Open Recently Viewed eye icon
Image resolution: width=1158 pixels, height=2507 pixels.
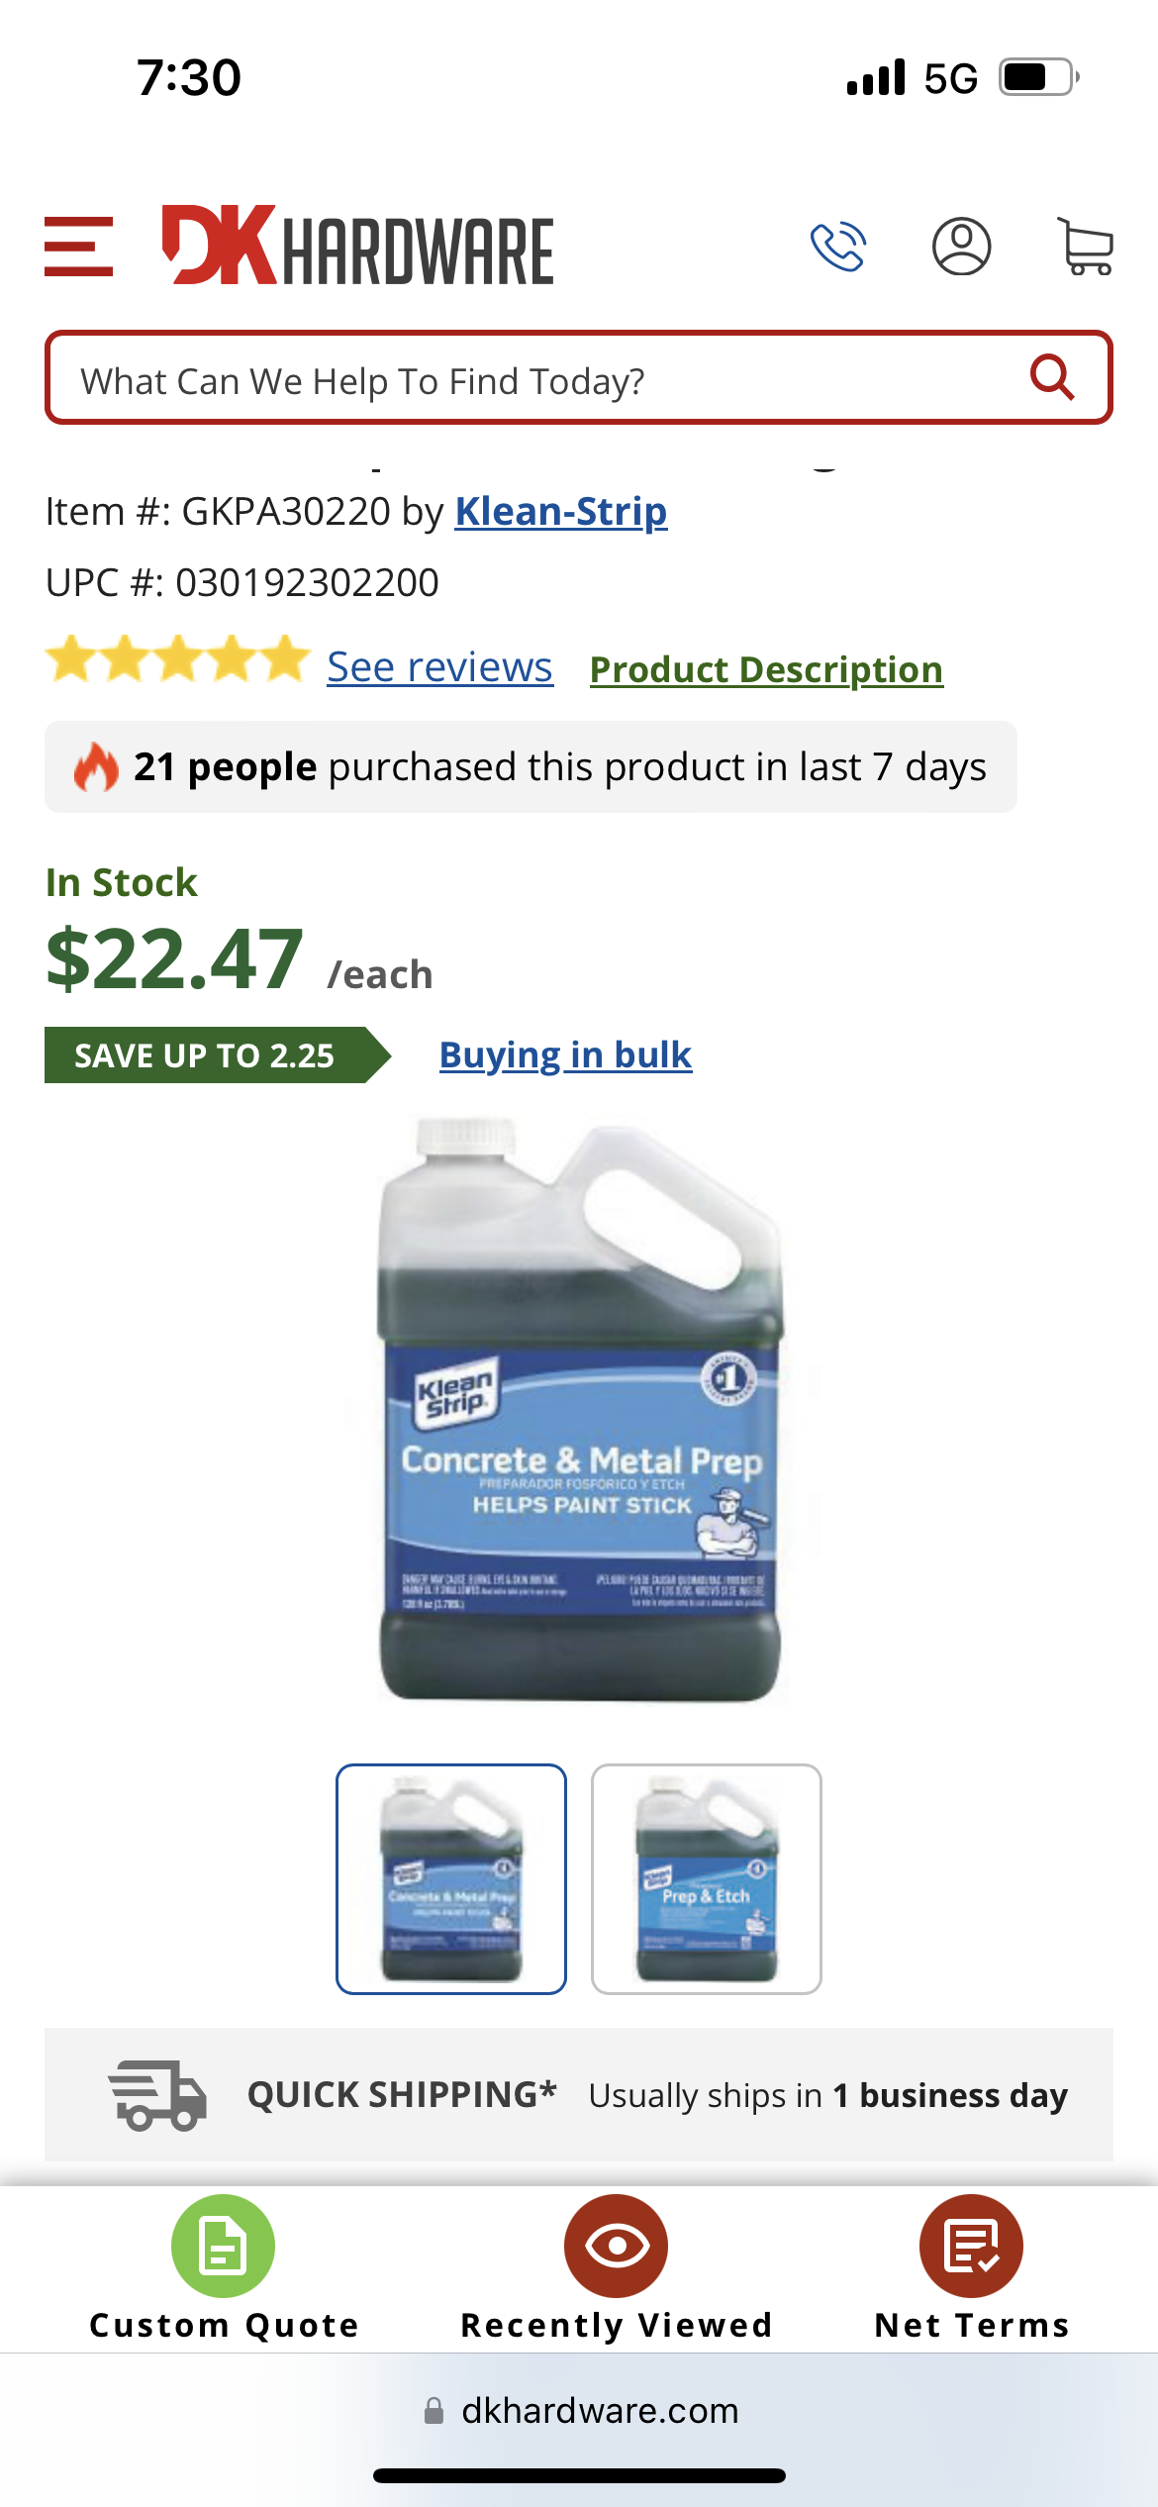click(x=616, y=2246)
